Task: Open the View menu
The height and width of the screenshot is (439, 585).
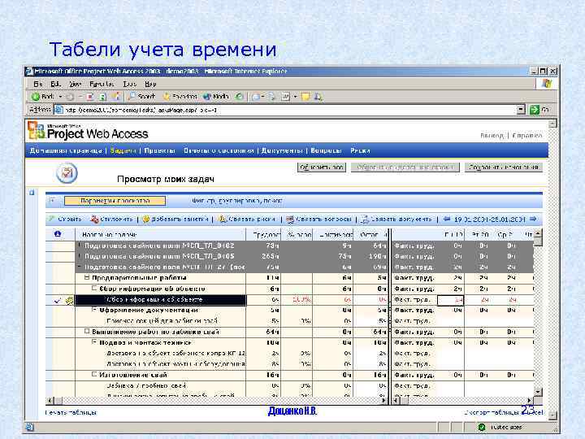Action: 75,84
